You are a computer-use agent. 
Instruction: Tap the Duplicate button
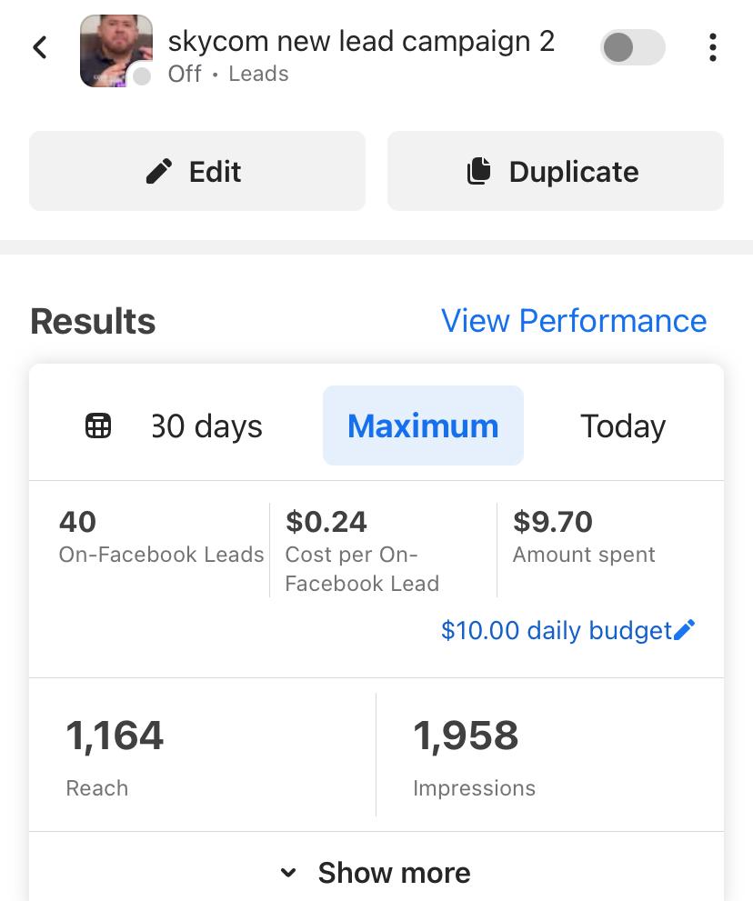(556, 171)
